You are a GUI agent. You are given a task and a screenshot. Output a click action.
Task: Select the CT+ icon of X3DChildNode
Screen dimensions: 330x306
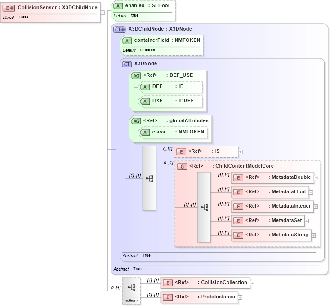coord(119,30)
